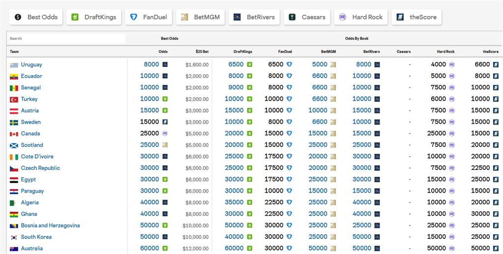Switch to the DraftKings tab

[94, 17]
